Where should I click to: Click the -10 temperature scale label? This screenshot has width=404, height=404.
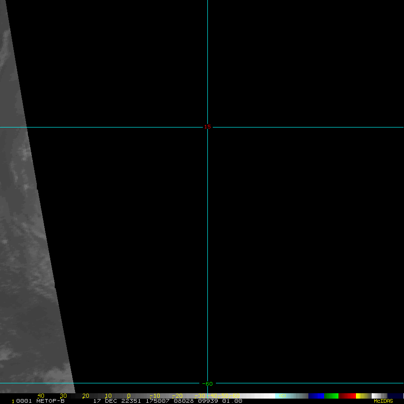154,396
